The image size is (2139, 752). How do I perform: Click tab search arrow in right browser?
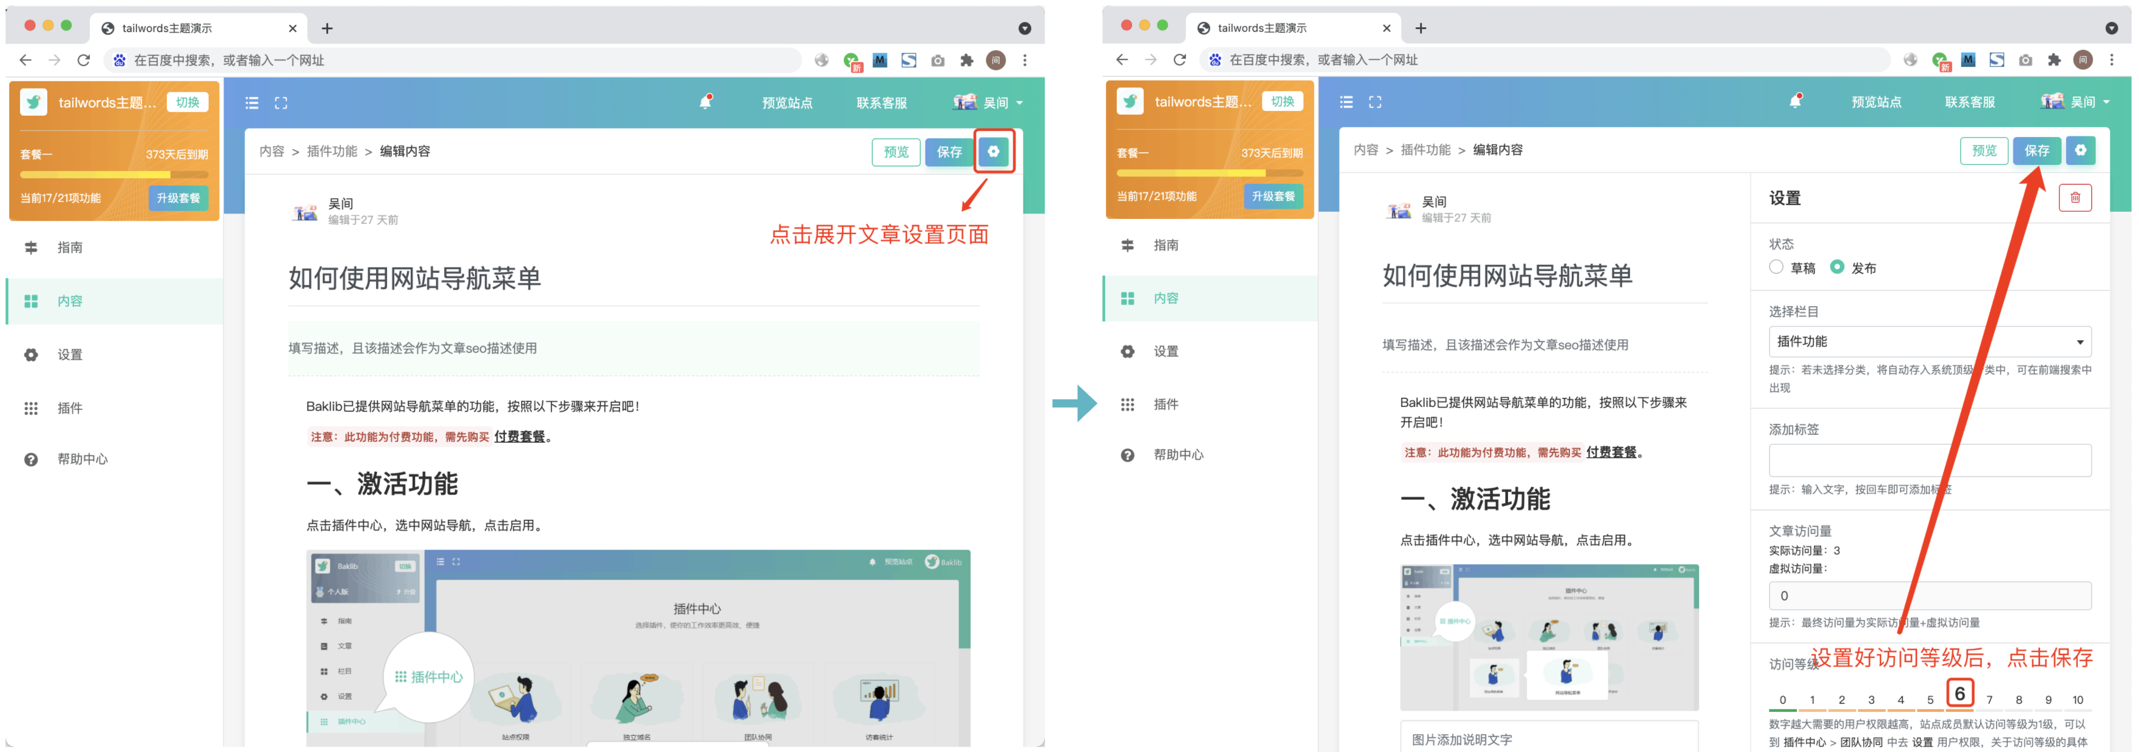[2112, 29]
